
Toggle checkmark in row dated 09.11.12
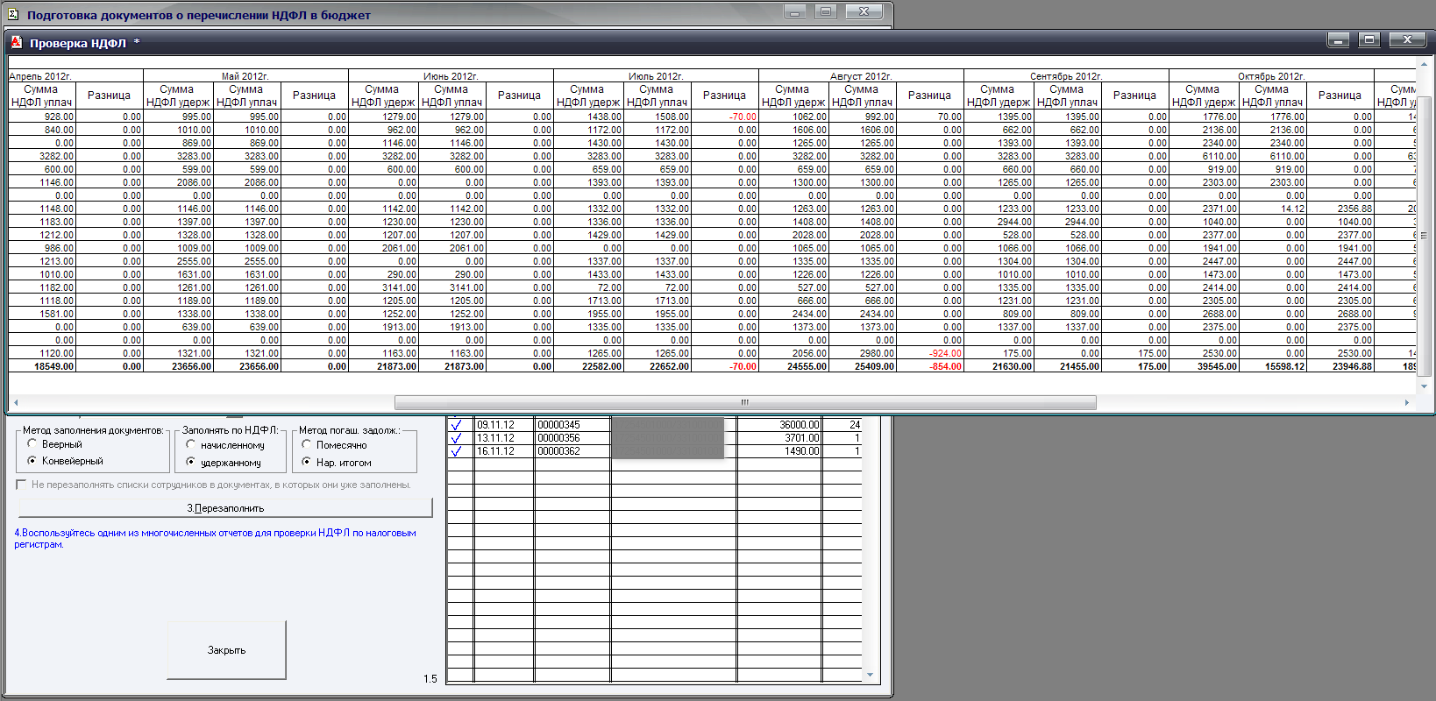(456, 425)
